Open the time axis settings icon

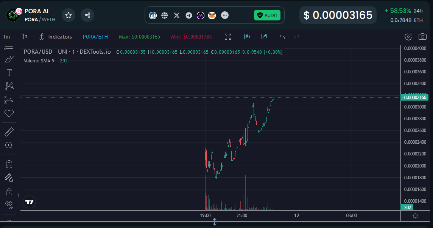click(x=415, y=216)
